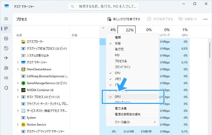Click the タスク マネージャー process icon

(x=23, y=63)
